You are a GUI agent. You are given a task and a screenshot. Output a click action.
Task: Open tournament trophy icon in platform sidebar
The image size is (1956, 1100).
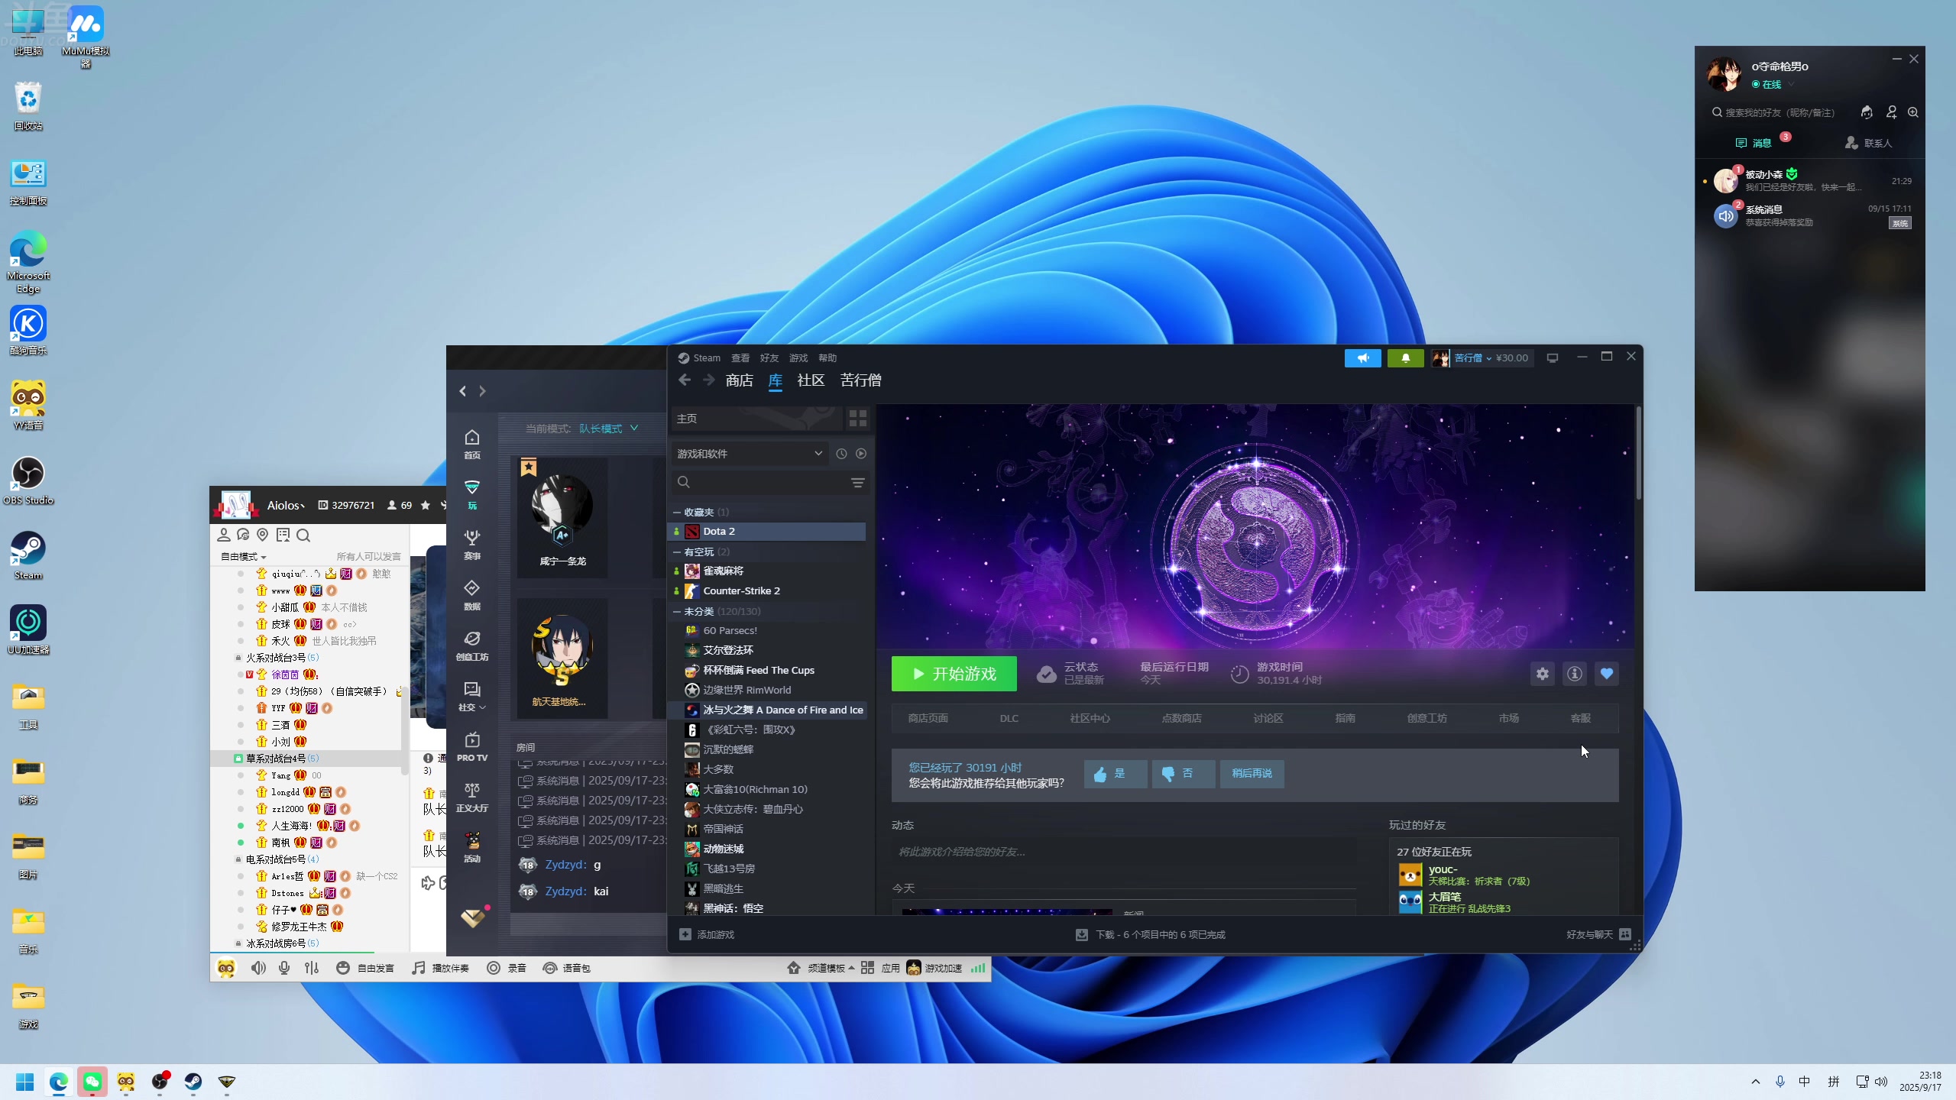(472, 545)
